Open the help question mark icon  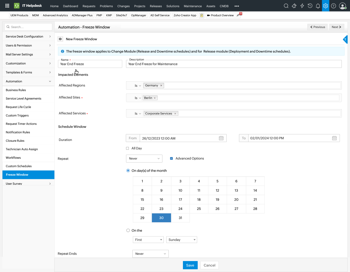point(334,6)
